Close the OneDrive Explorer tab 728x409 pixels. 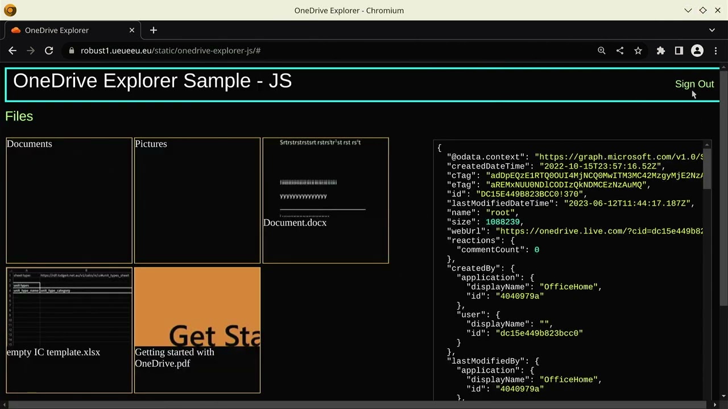132,30
